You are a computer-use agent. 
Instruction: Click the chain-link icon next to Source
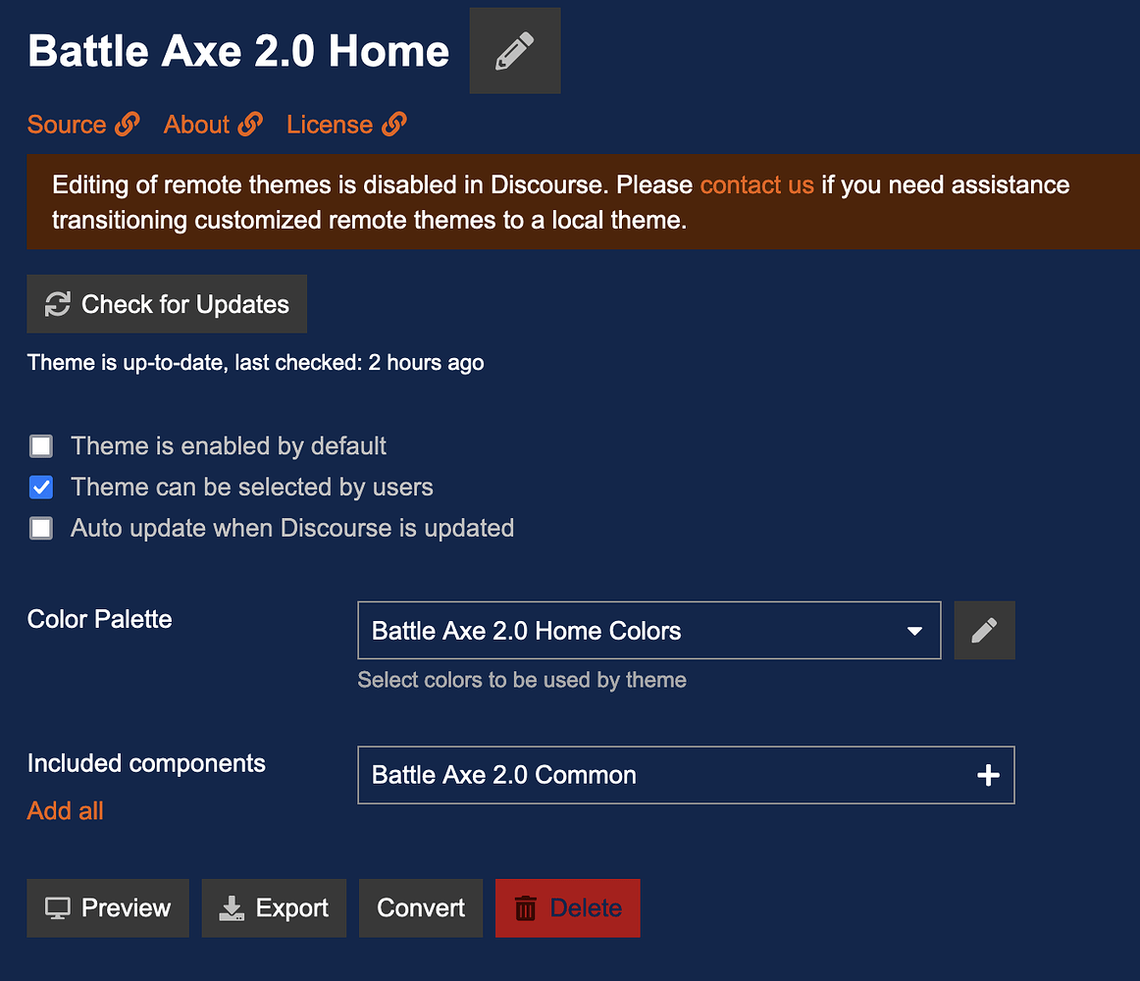point(128,125)
